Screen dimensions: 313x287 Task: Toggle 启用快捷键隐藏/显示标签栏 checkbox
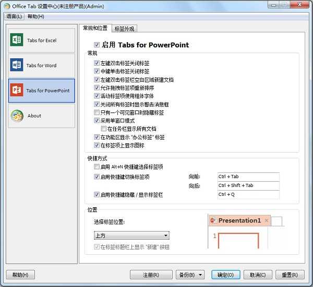tap(97, 195)
